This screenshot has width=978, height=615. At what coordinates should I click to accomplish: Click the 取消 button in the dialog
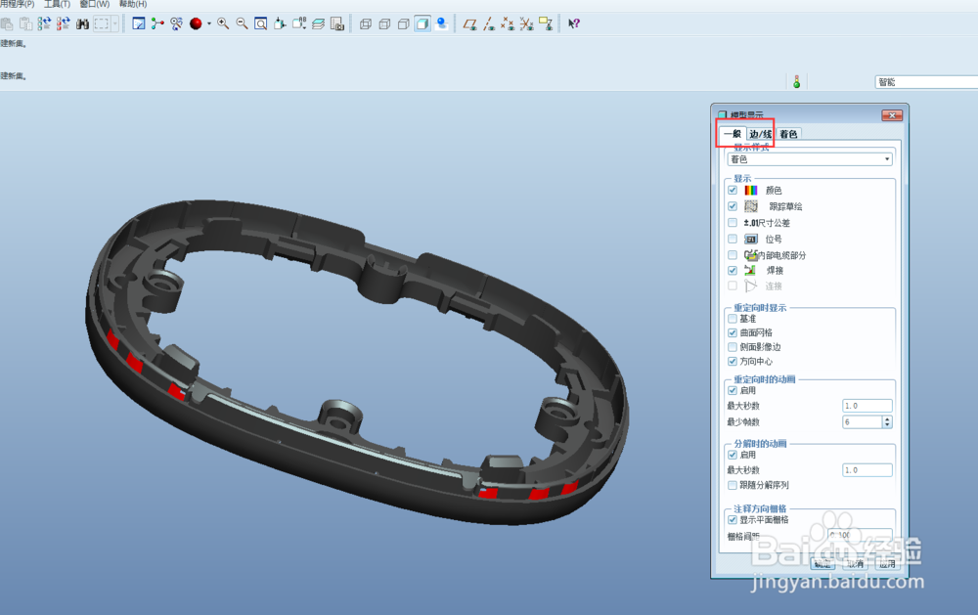point(855,563)
